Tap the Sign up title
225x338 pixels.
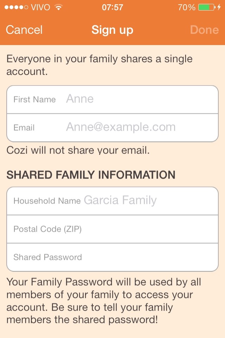[x=112, y=30]
